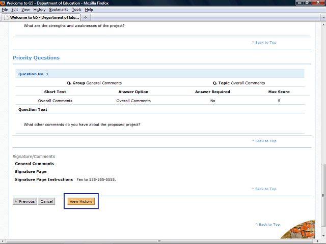Click the horizontal scrollbar left arrow
326x244 pixels.
click(x=3, y=241)
